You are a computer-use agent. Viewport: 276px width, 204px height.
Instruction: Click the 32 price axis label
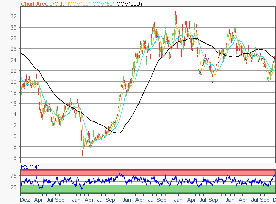14,16
